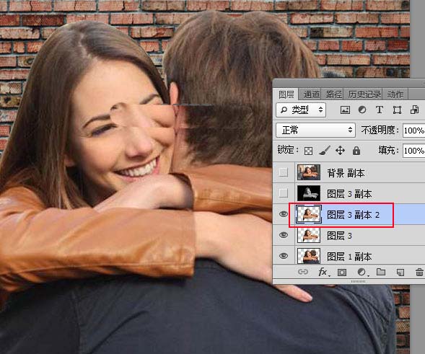Click the 填充 value field
The height and width of the screenshot is (354, 425).
(413, 150)
